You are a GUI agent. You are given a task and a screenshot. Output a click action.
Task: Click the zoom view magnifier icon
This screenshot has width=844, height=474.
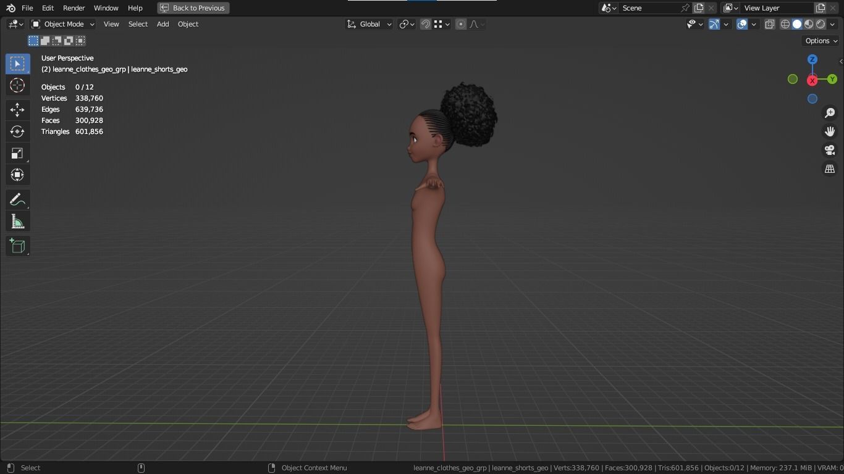click(x=830, y=113)
